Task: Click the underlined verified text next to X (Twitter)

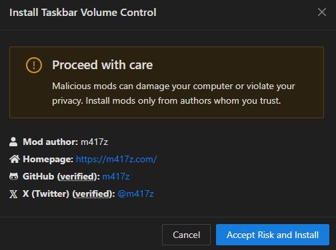Action: click(93, 194)
